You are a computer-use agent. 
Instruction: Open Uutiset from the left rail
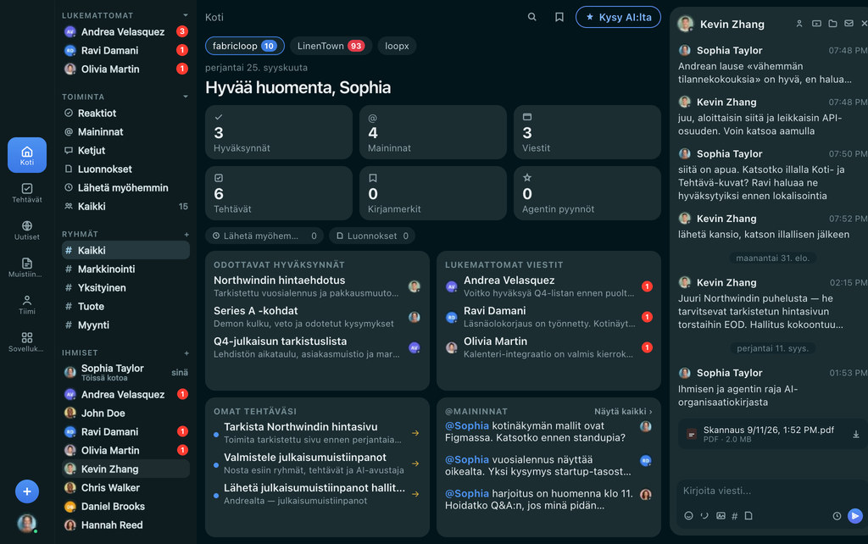(26, 230)
